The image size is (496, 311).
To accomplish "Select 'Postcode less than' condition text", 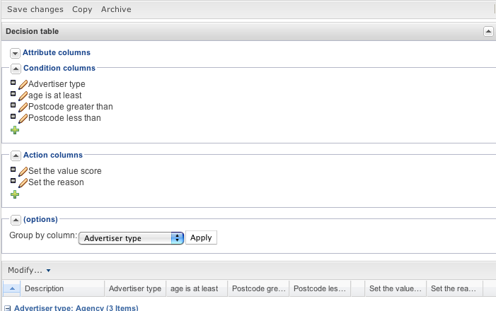I will click(x=64, y=118).
